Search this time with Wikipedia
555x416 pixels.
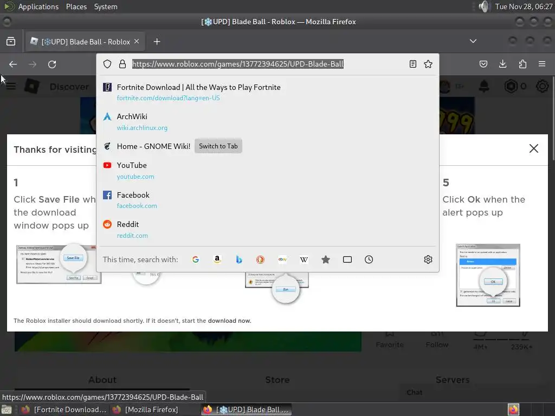click(304, 259)
